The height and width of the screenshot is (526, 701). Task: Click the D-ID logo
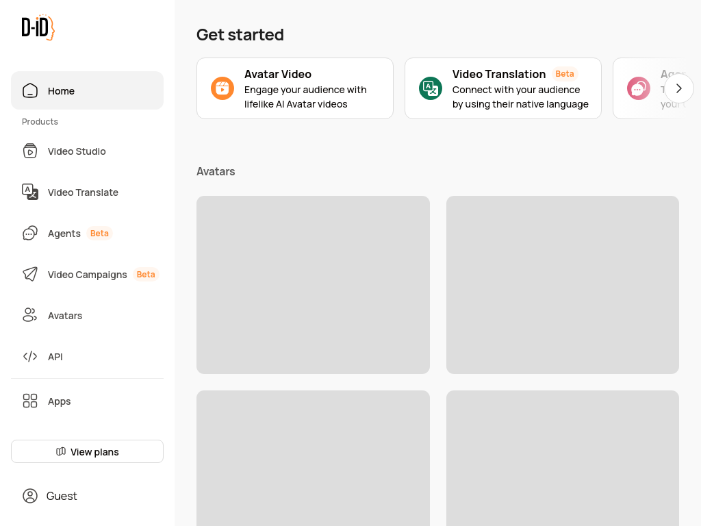click(38, 27)
